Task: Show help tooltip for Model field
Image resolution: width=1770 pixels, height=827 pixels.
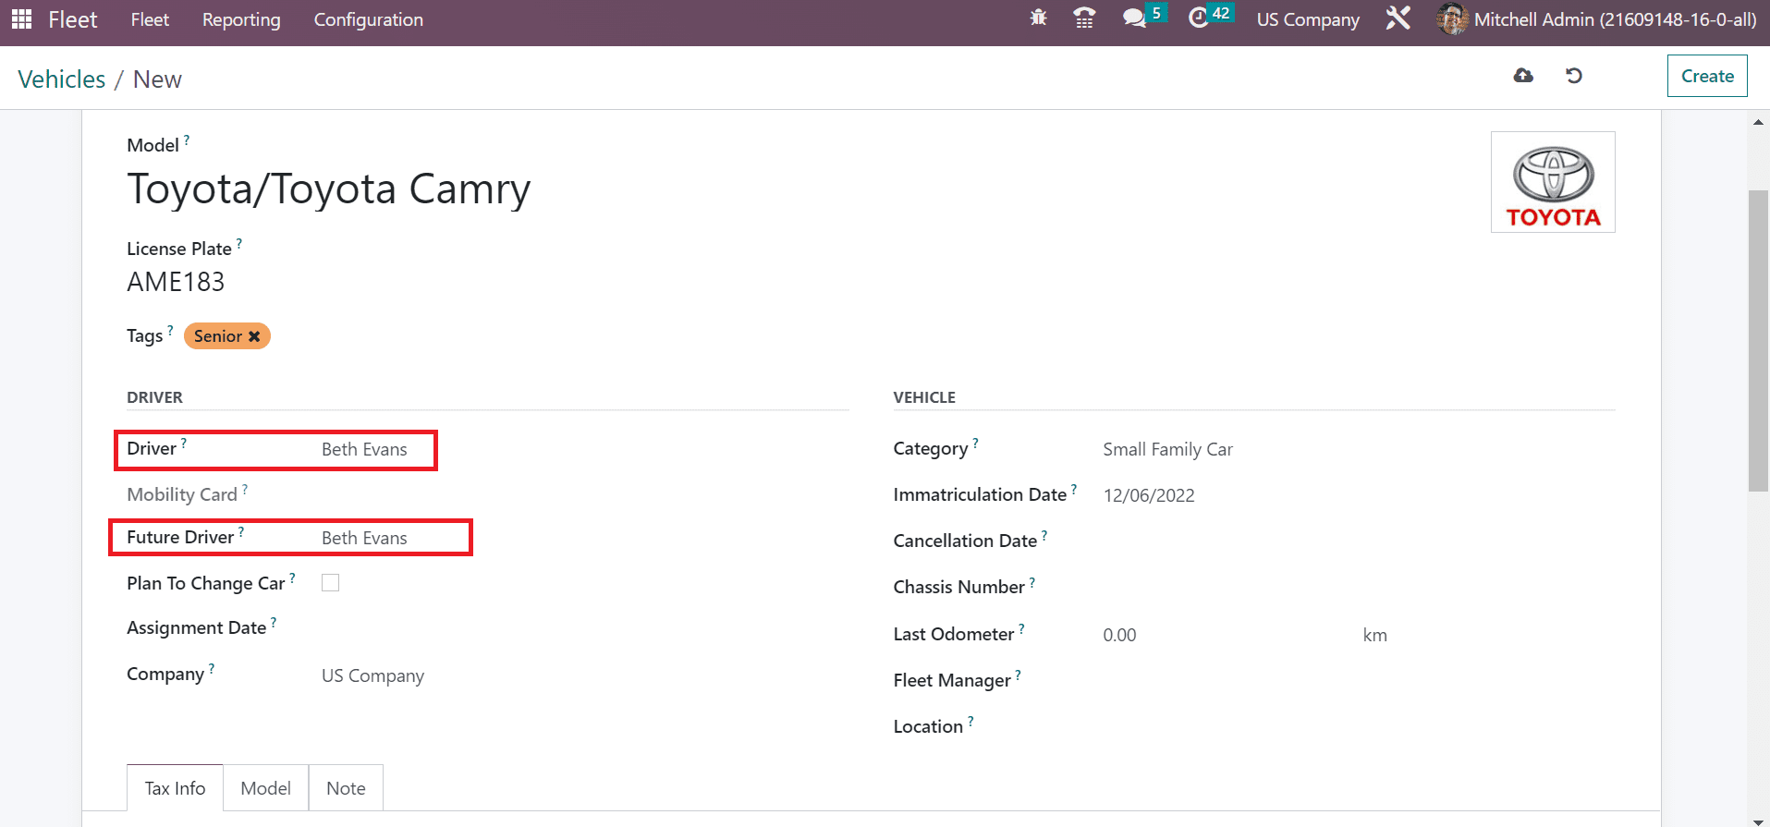Action: coord(187,140)
